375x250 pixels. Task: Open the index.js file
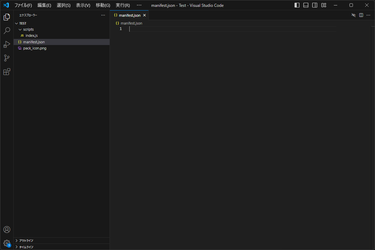pos(31,35)
